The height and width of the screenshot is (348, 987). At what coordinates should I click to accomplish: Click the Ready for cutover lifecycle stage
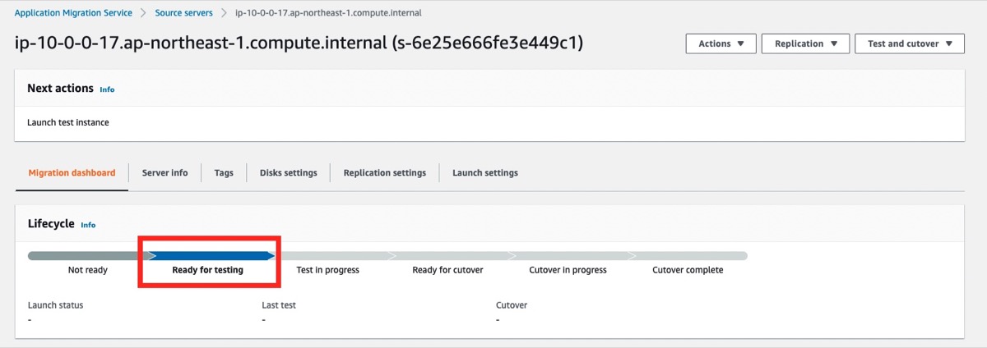(447, 270)
